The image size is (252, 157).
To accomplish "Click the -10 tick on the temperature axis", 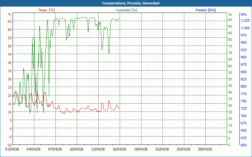I will [x=9, y=145].
